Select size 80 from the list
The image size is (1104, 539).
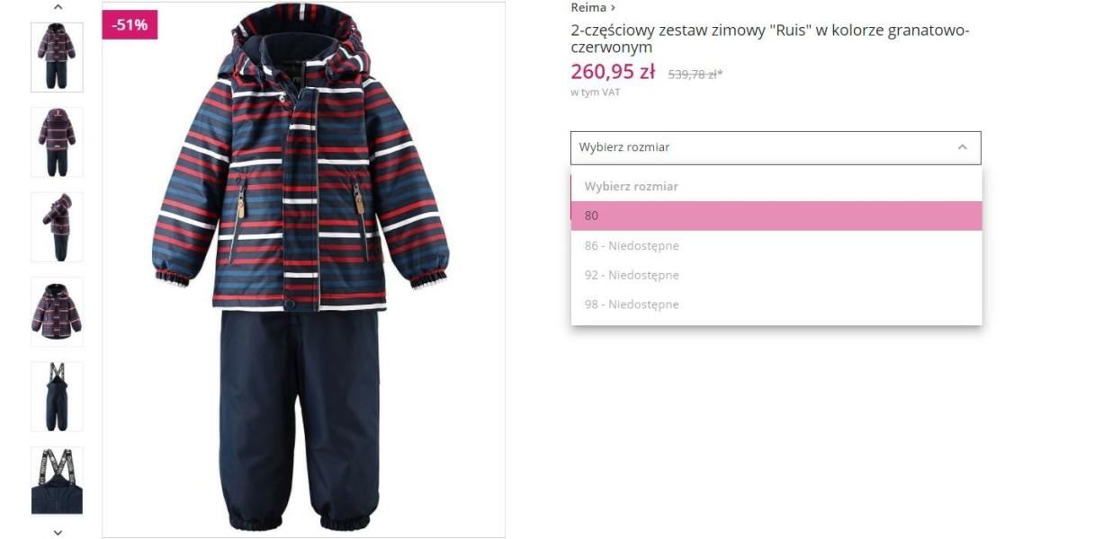click(776, 216)
